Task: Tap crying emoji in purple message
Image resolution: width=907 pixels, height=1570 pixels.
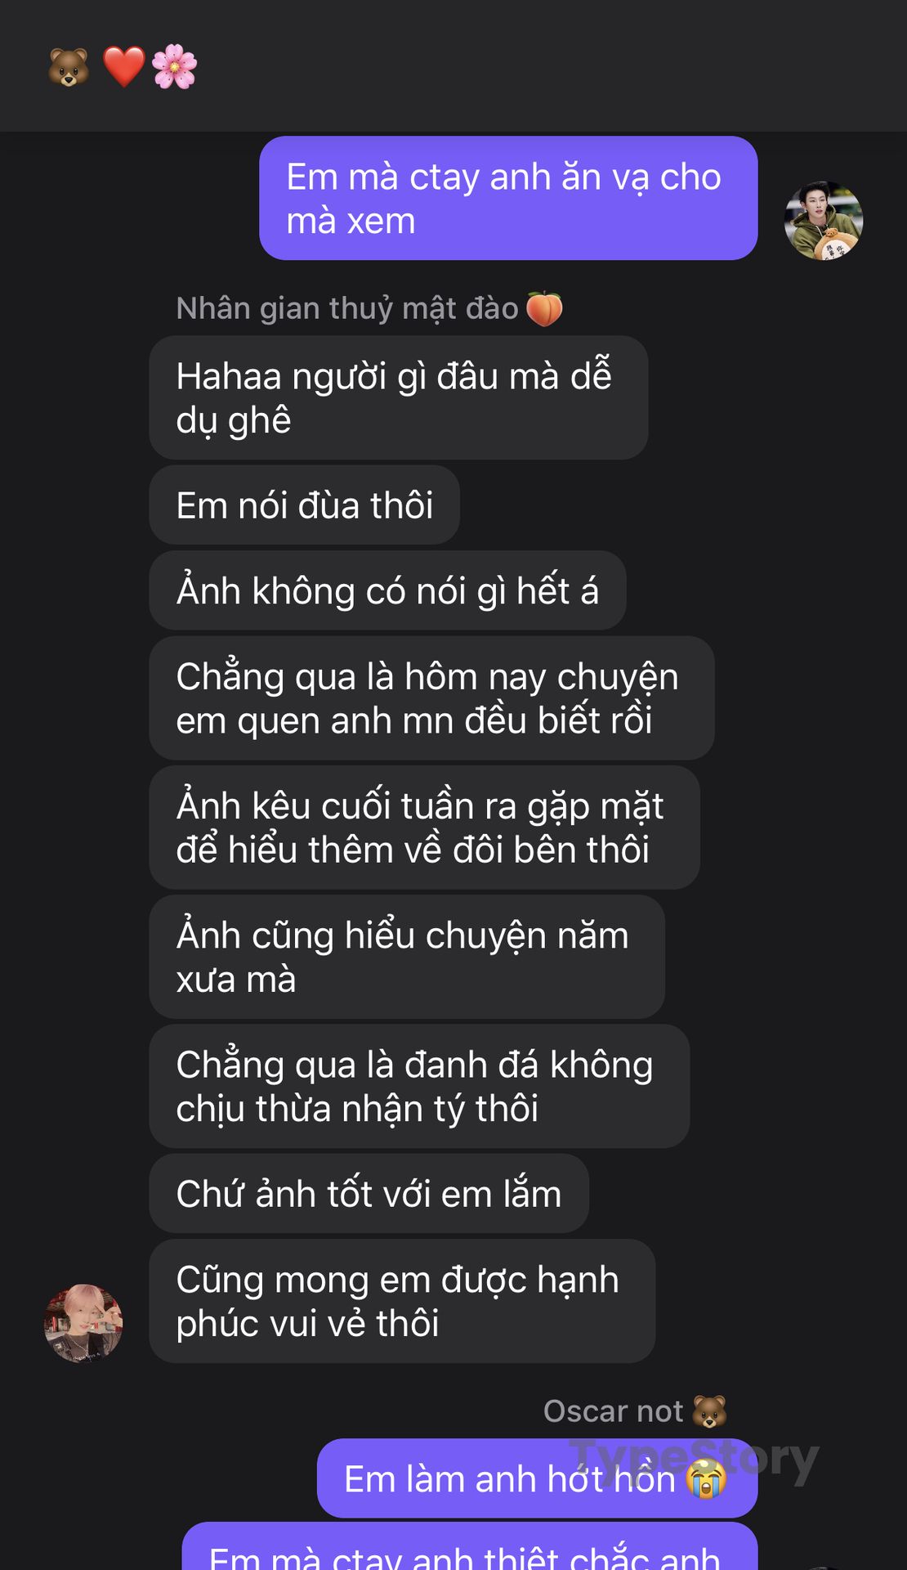Action: click(706, 1479)
